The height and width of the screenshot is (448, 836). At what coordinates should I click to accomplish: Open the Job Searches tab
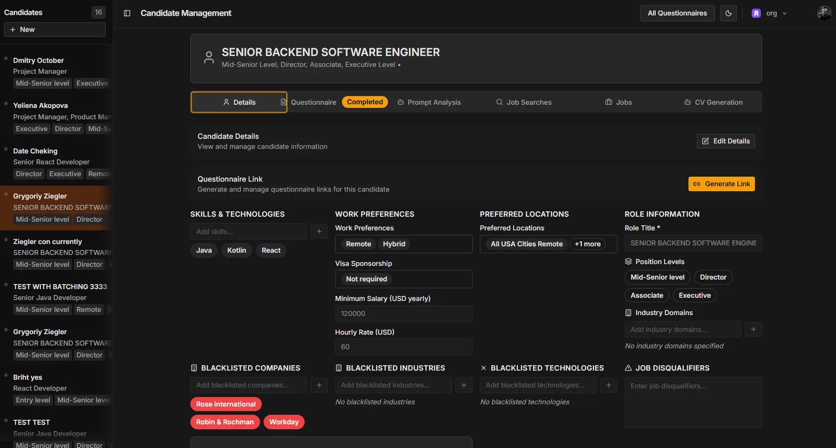click(524, 102)
